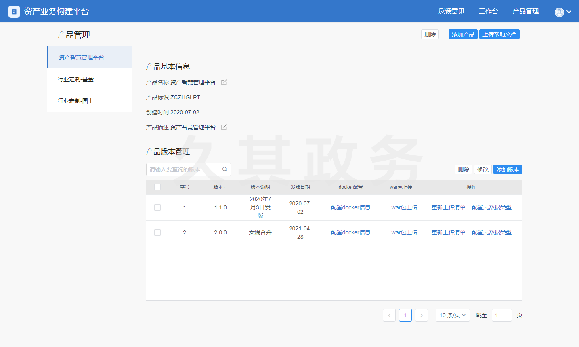The height and width of the screenshot is (347, 579).
Task: Open the user avatar menu
Action: [x=559, y=12]
